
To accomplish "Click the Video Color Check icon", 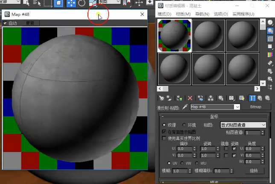I will [x=270, y=55].
